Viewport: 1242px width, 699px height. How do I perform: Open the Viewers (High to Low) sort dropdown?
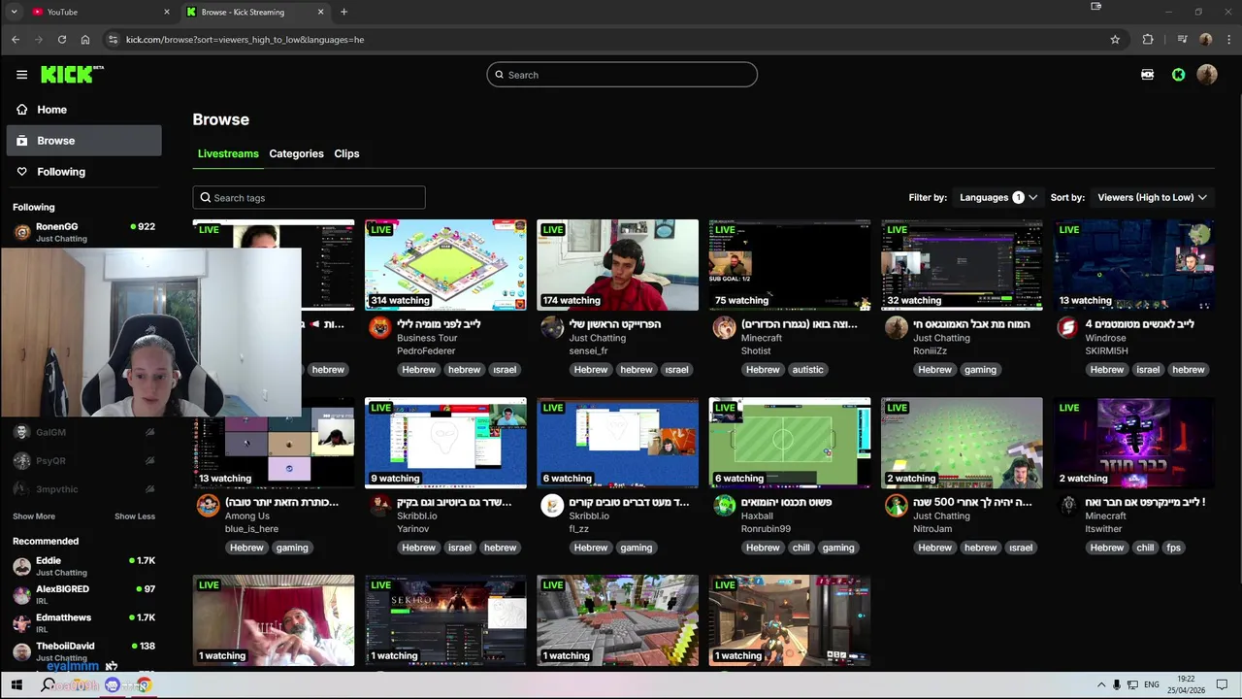pyautogui.click(x=1153, y=197)
